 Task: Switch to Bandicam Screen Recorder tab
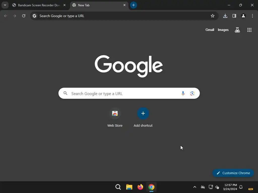[x=39, y=5]
